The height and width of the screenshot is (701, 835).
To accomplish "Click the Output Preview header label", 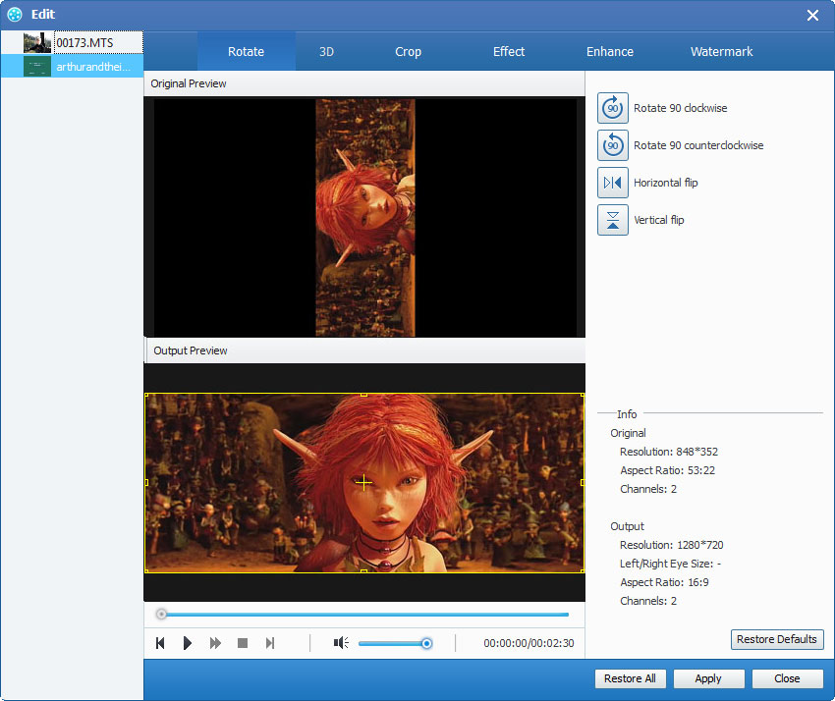I will [x=191, y=350].
